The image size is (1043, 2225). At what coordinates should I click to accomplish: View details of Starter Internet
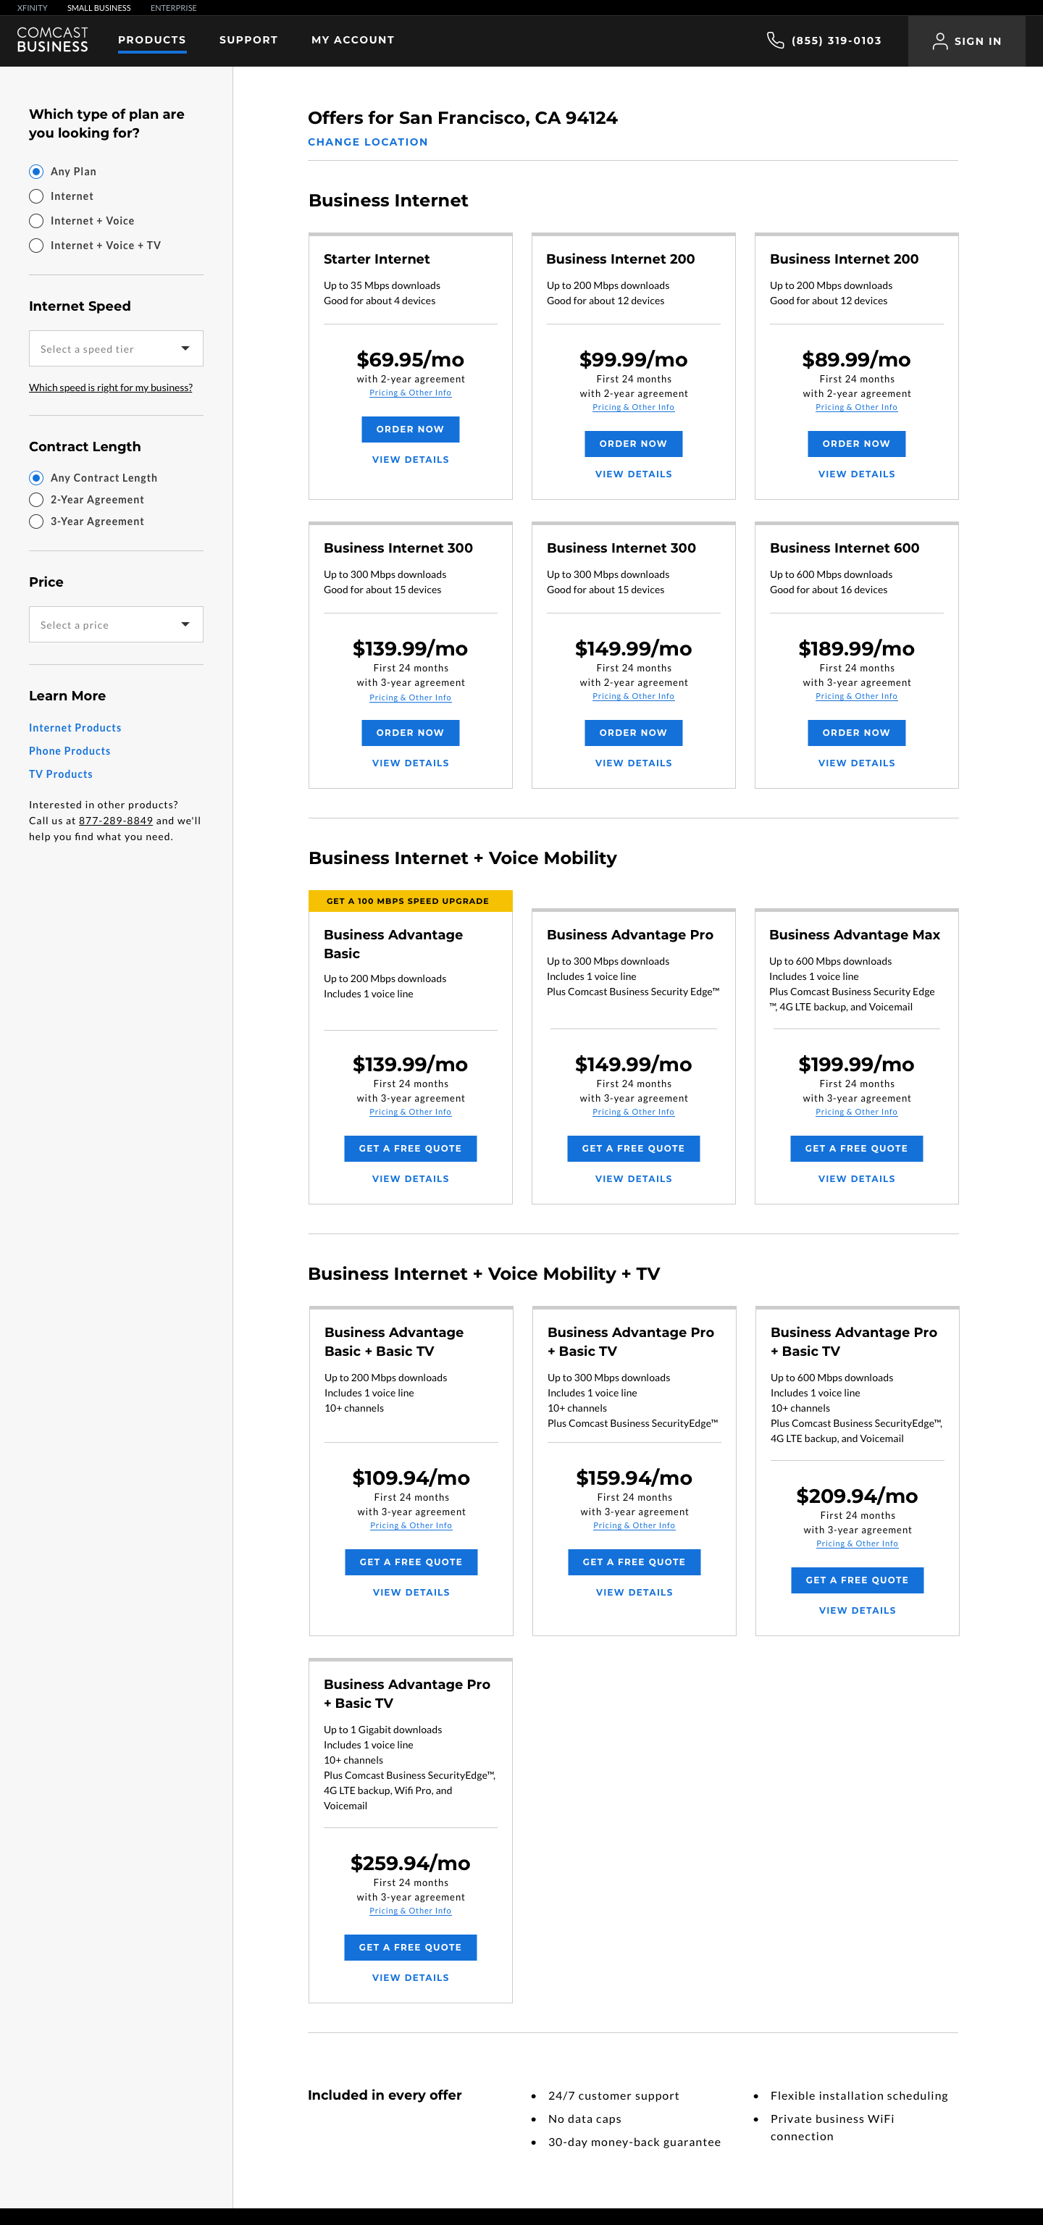(410, 459)
